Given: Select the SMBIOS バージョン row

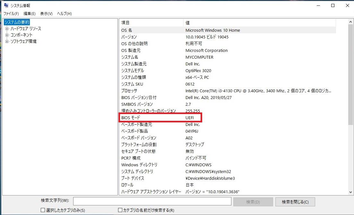Looking at the screenshot, I should tap(228, 104).
